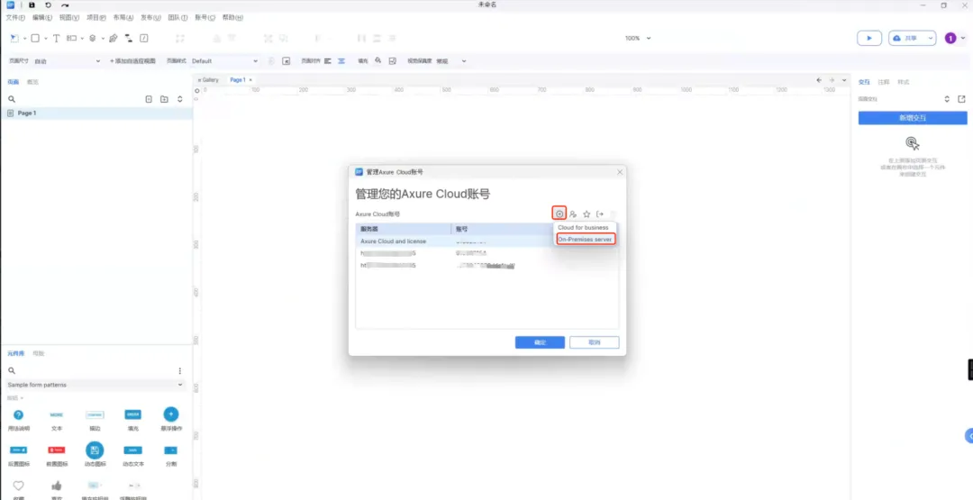Viewport: 973px width, 500px height.
Task: Pick the selection mode tool
Action: point(14,39)
